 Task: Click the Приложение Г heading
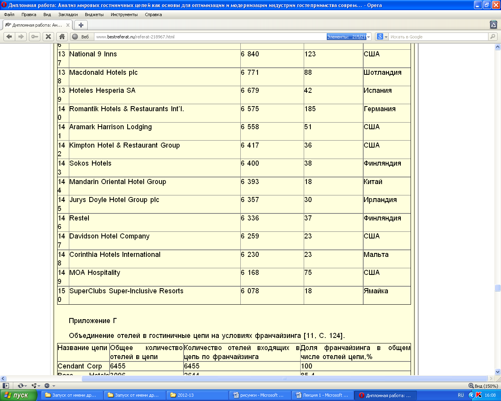93,321
